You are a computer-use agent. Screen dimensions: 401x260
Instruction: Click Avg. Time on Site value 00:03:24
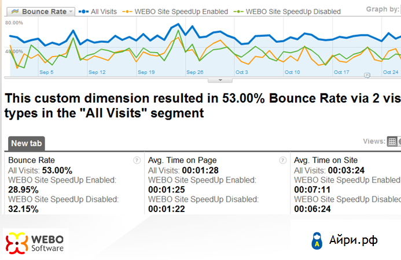pyautogui.click(x=346, y=170)
